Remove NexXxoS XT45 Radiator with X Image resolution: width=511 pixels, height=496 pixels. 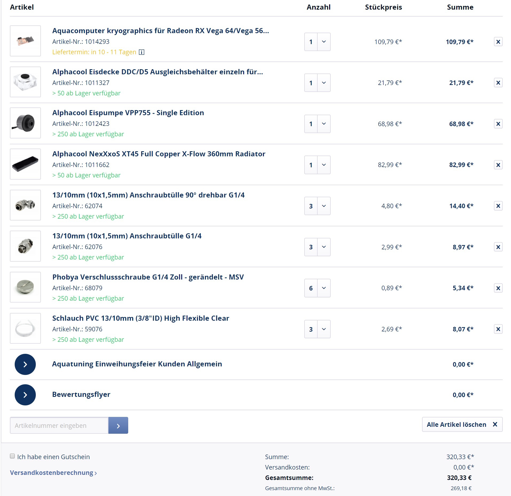pyautogui.click(x=498, y=165)
